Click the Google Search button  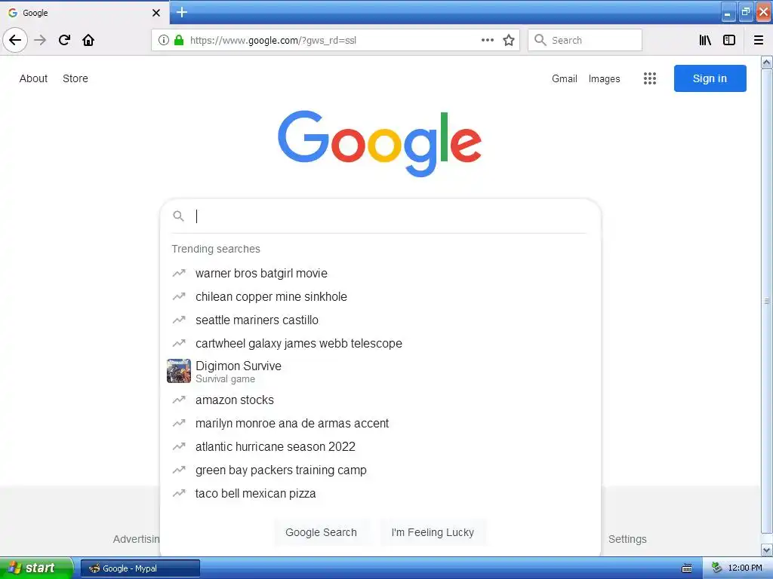[x=321, y=532]
